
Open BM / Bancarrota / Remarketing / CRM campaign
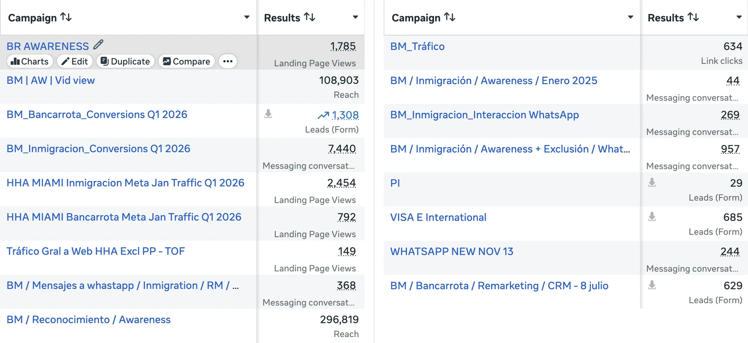coord(499,286)
